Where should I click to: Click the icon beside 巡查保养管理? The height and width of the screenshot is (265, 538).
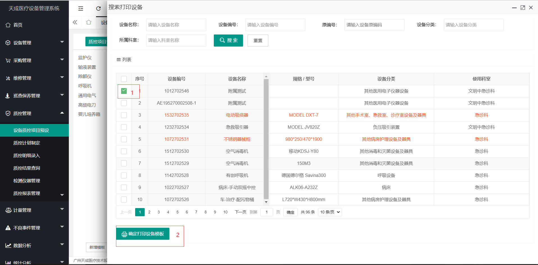pos(8,96)
